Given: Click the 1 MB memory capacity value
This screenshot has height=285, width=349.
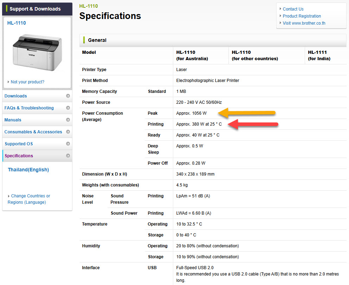Looking at the screenshot, I should pyautogui.click(x=181, y=91).
